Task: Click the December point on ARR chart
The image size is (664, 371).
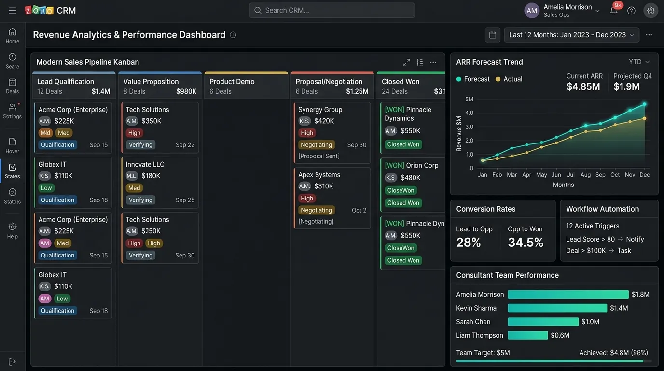Action: click(644, 104)
